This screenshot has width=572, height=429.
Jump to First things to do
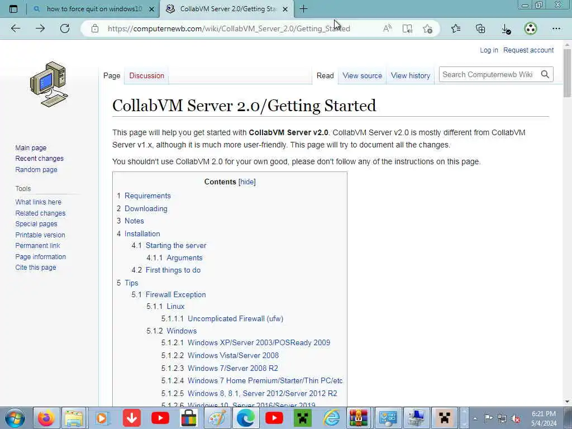(173, 270)
